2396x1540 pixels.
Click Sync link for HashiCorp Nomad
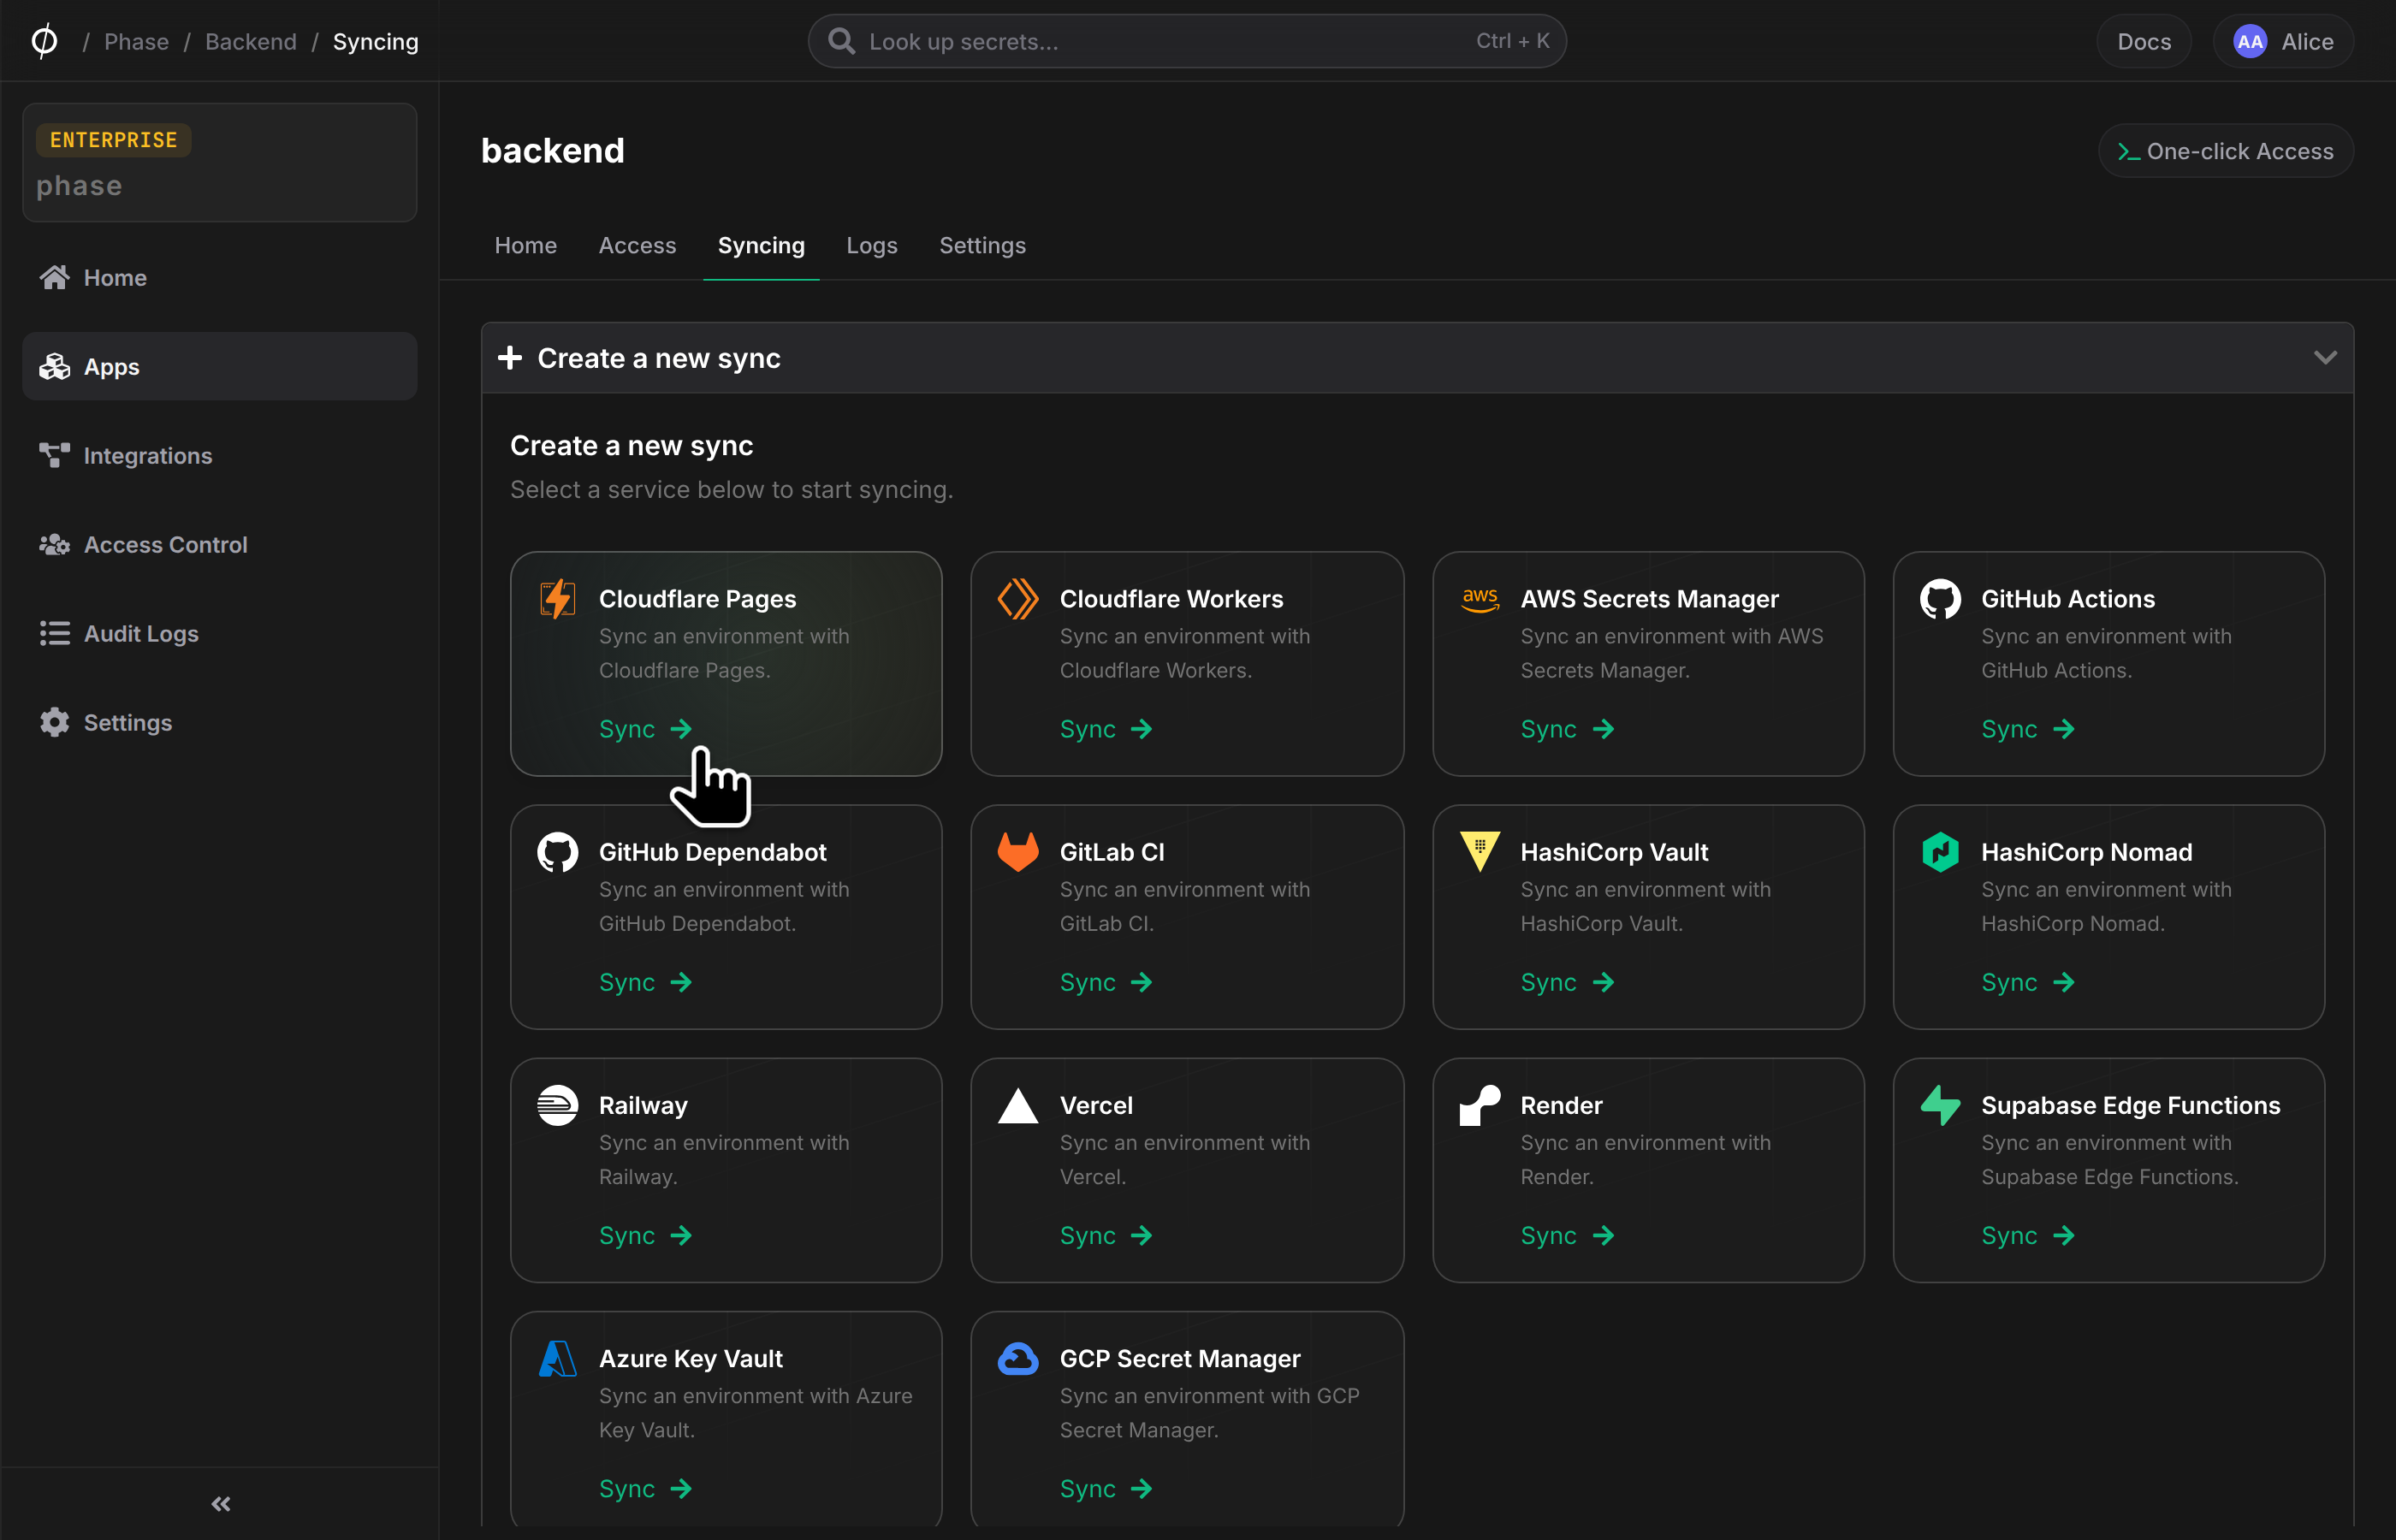pyautogui.click(x=2028, y=982)
